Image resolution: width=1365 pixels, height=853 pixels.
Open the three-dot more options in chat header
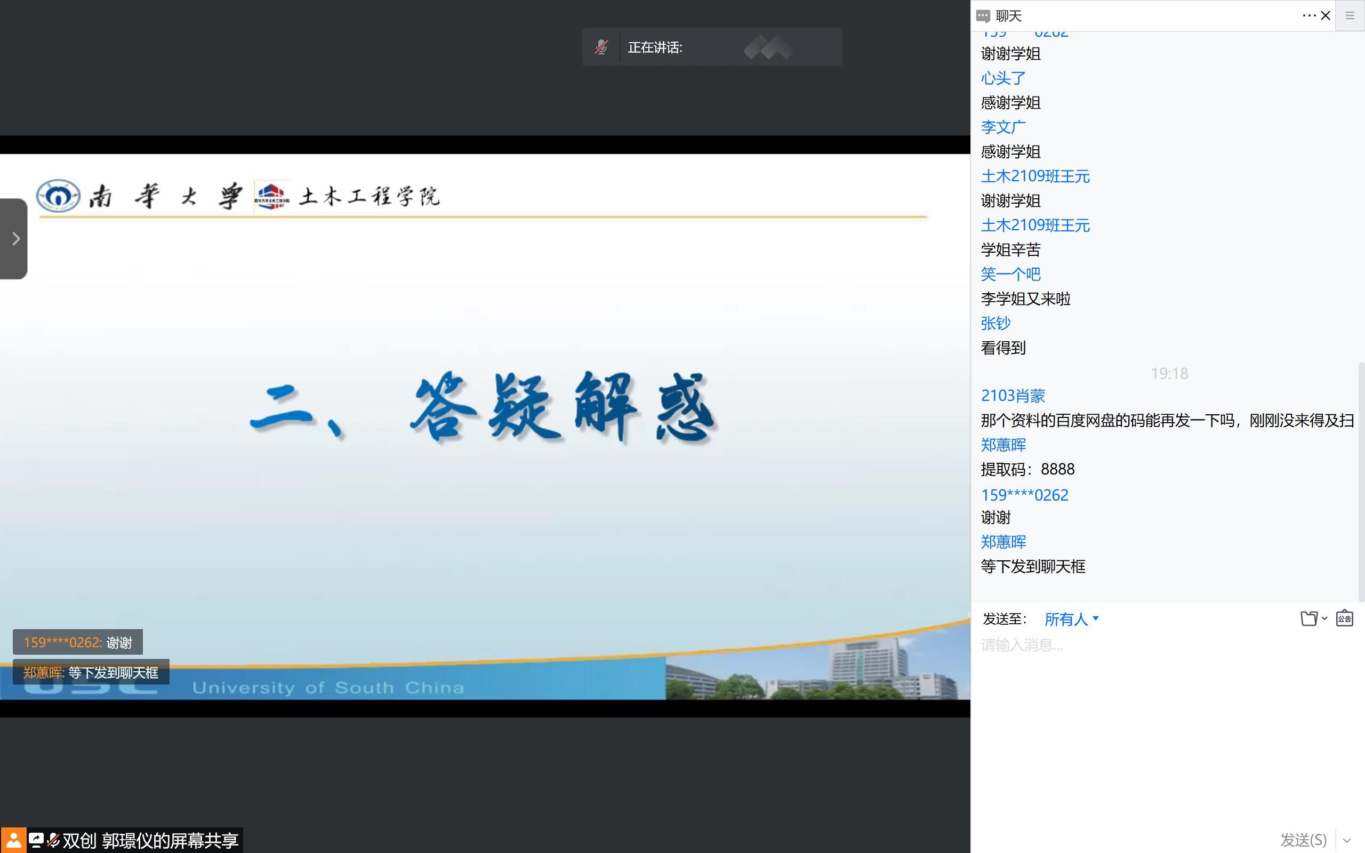[1308, 16]
